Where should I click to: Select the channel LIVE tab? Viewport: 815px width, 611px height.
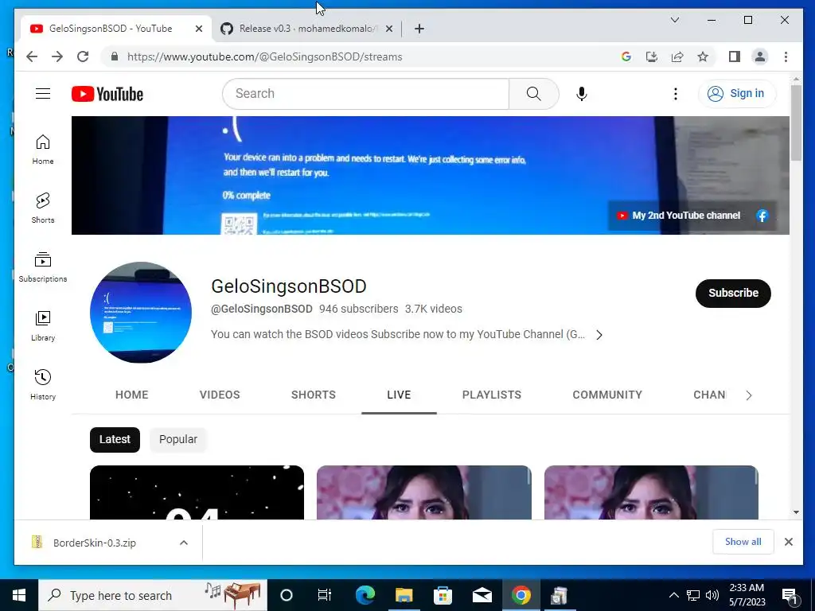(399, 395)
